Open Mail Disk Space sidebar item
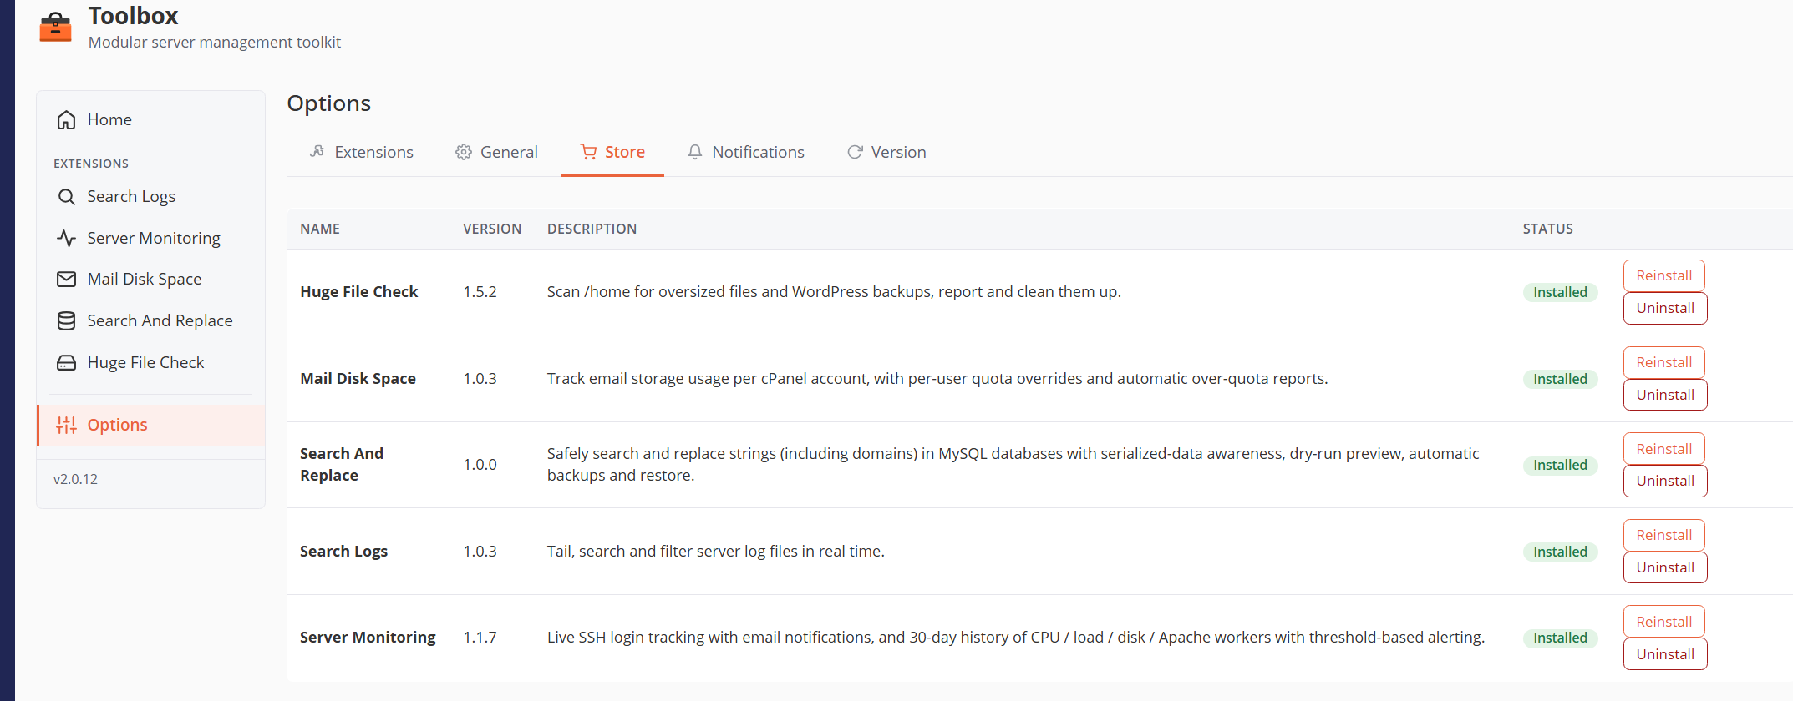This screenshot has height=701, width=1793. [151, 280]
